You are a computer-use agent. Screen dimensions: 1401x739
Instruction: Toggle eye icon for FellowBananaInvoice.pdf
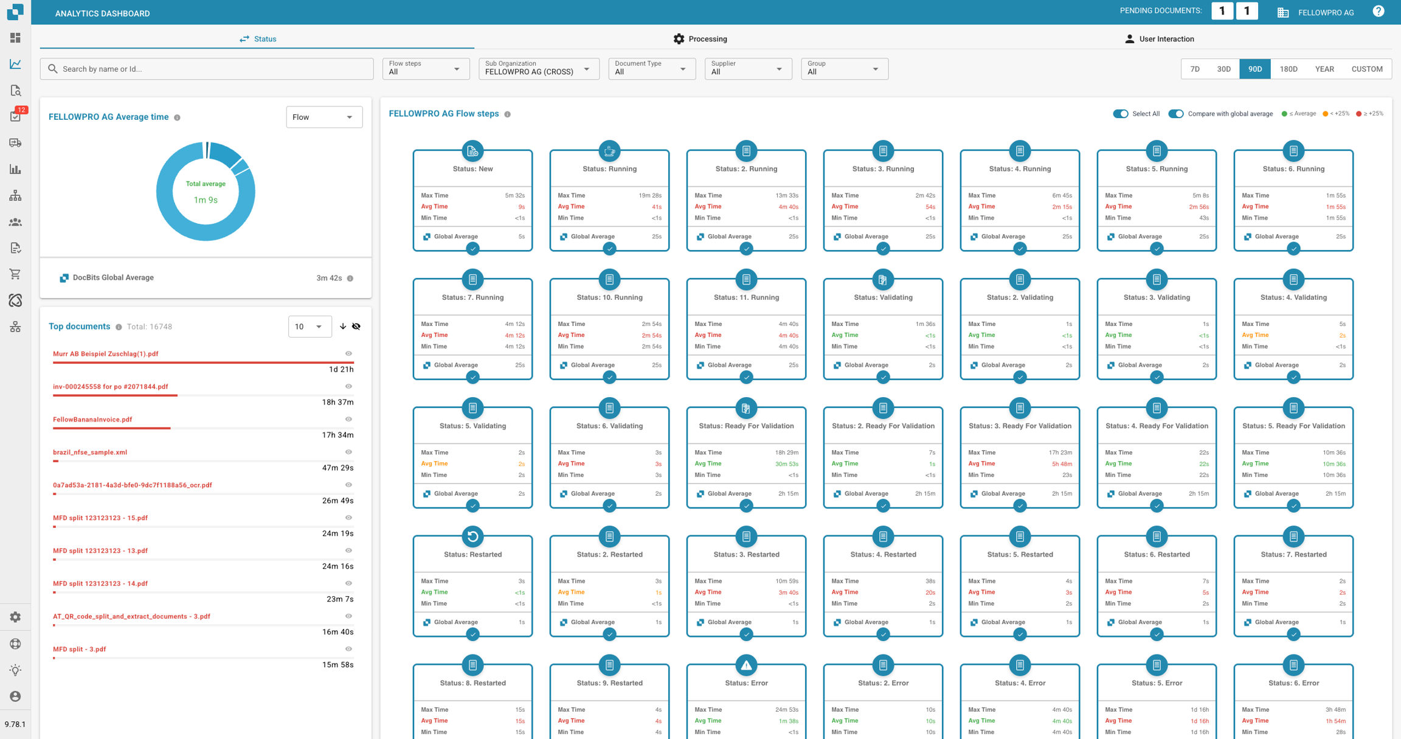[348, 419]
